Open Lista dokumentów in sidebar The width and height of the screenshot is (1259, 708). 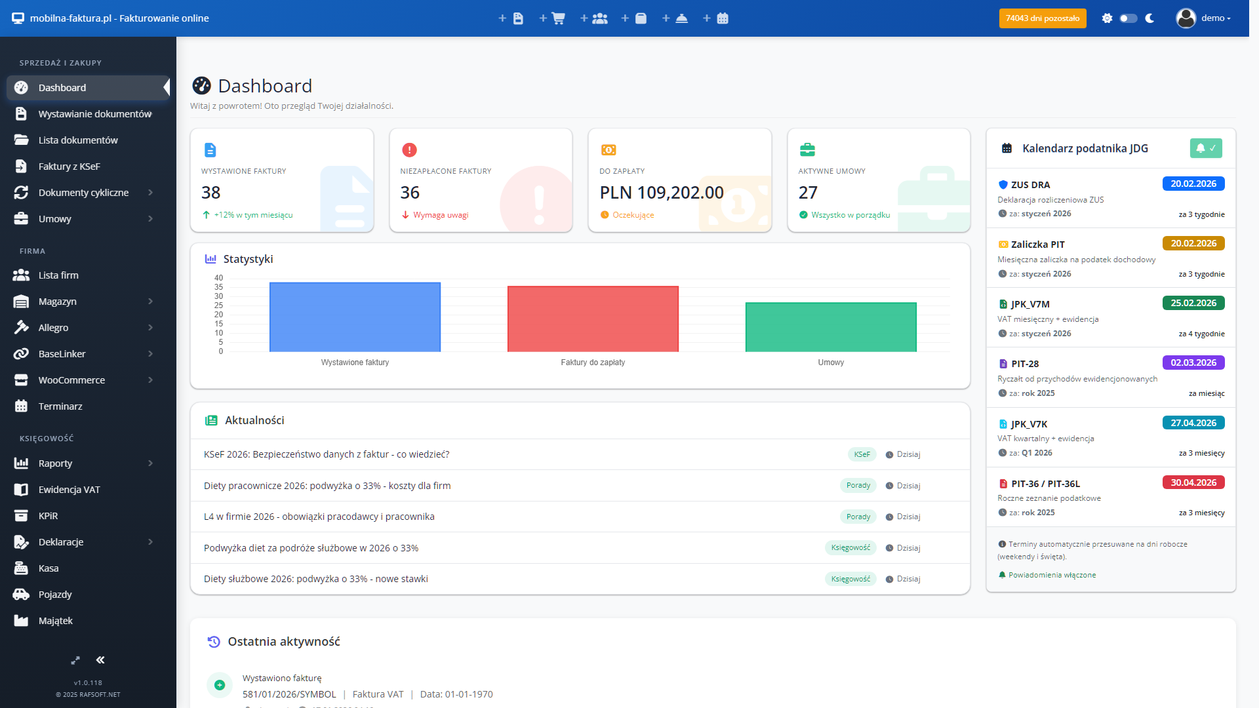coord(78,140)
